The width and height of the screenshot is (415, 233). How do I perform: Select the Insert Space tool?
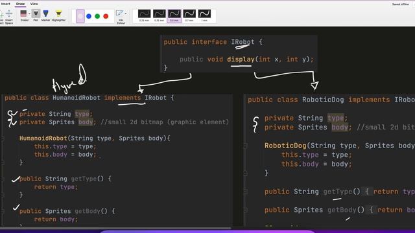pos(9,17)
